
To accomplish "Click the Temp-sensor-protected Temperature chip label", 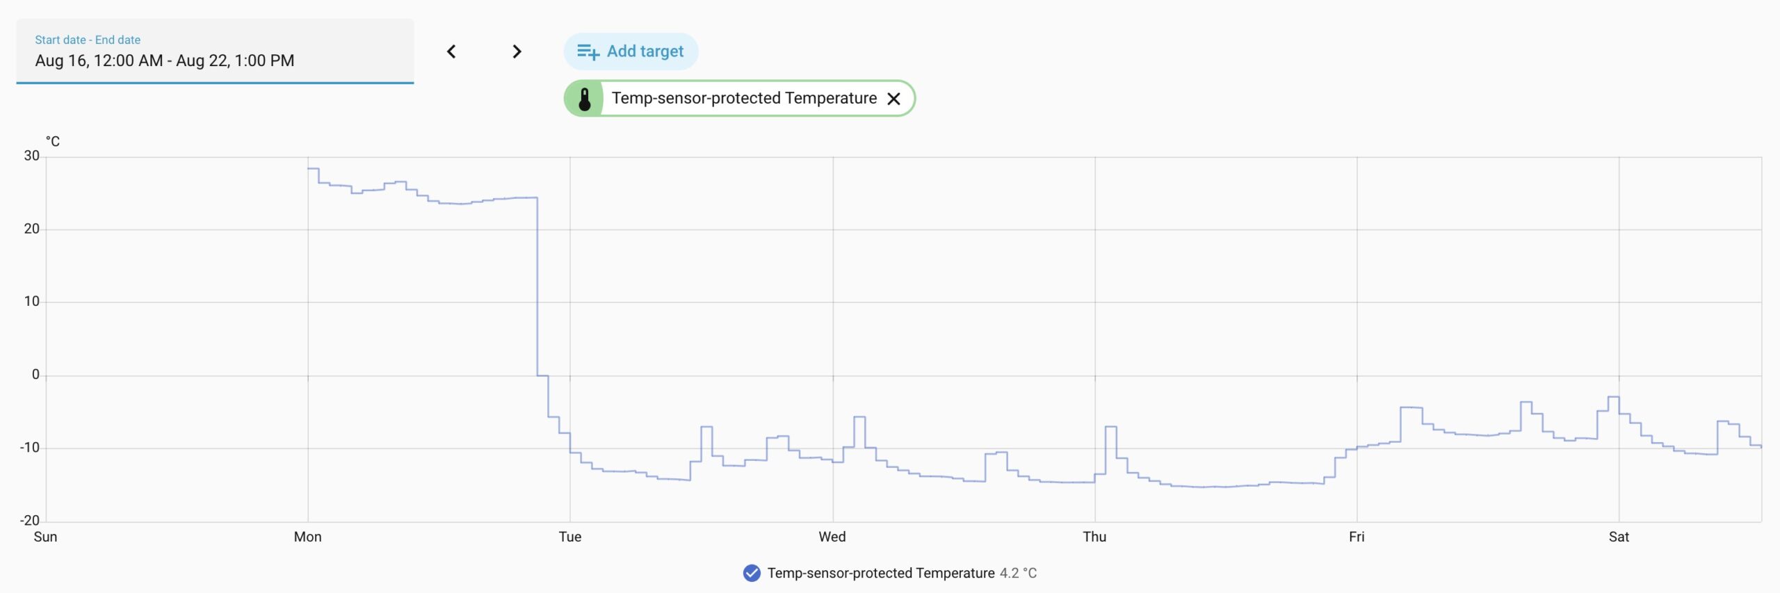I will [744, 98].
